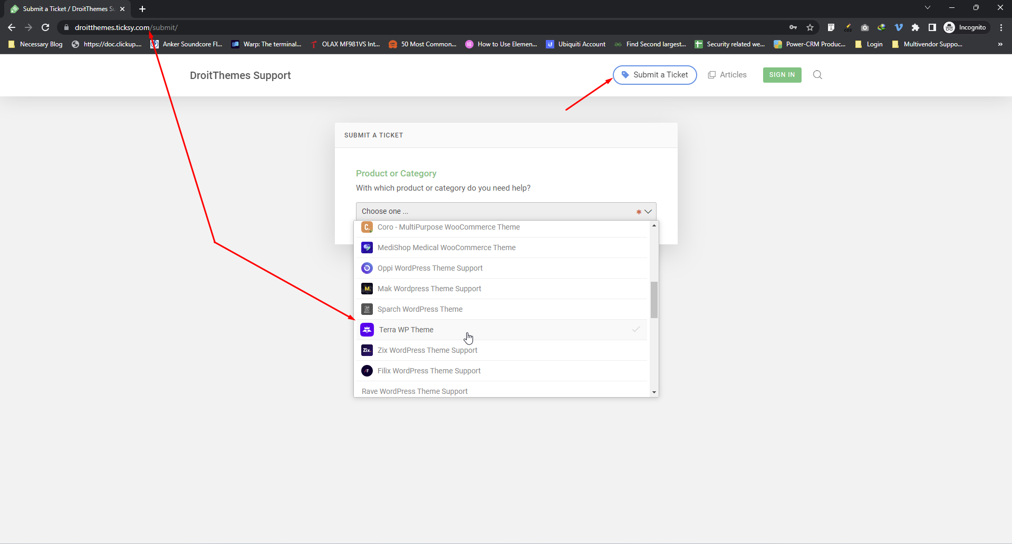Viewport: 1012px width, 544px height.
Task: Select Sparch WordPress Theme option
Action: 501,309
